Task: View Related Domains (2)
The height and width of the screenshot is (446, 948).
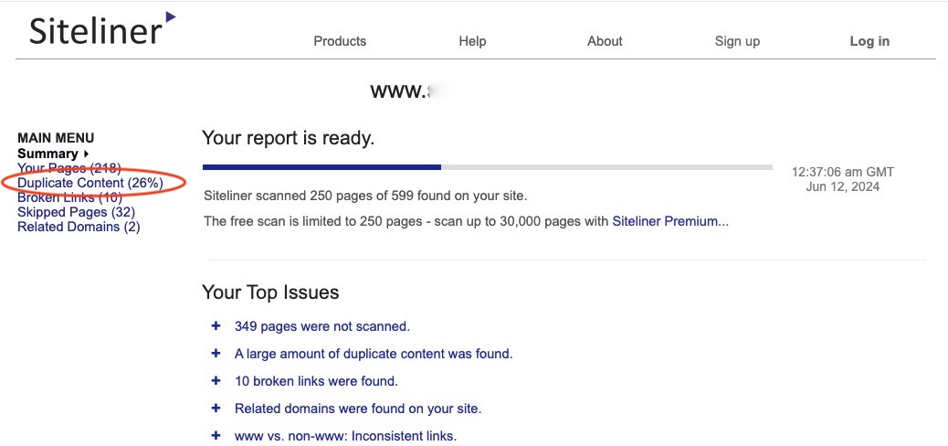Action: point(79,227)
